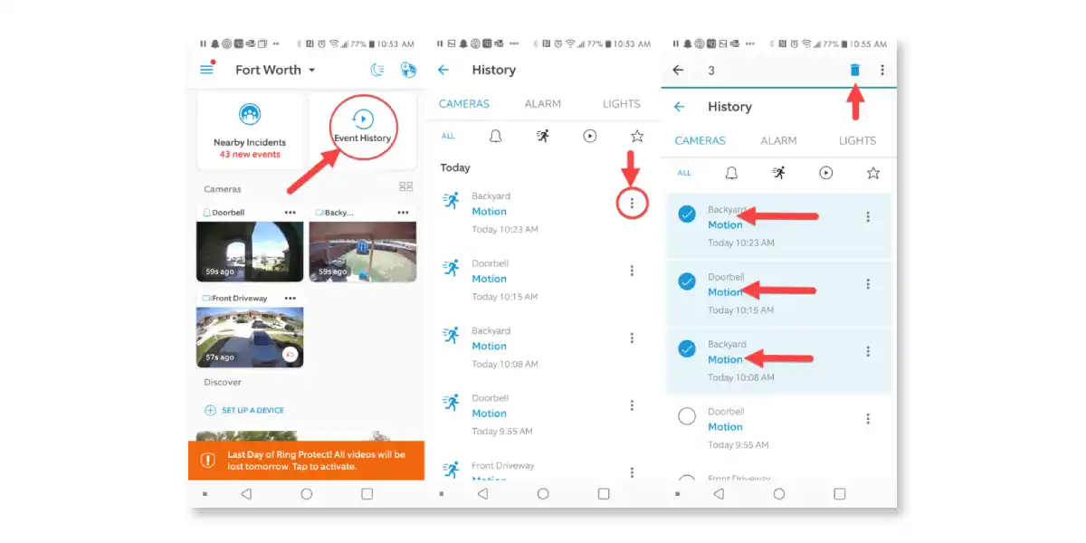Tap Android home button on middle phone
This screenshot has height=543, width=1086.
pyautogui.click(x=543, y=494)
